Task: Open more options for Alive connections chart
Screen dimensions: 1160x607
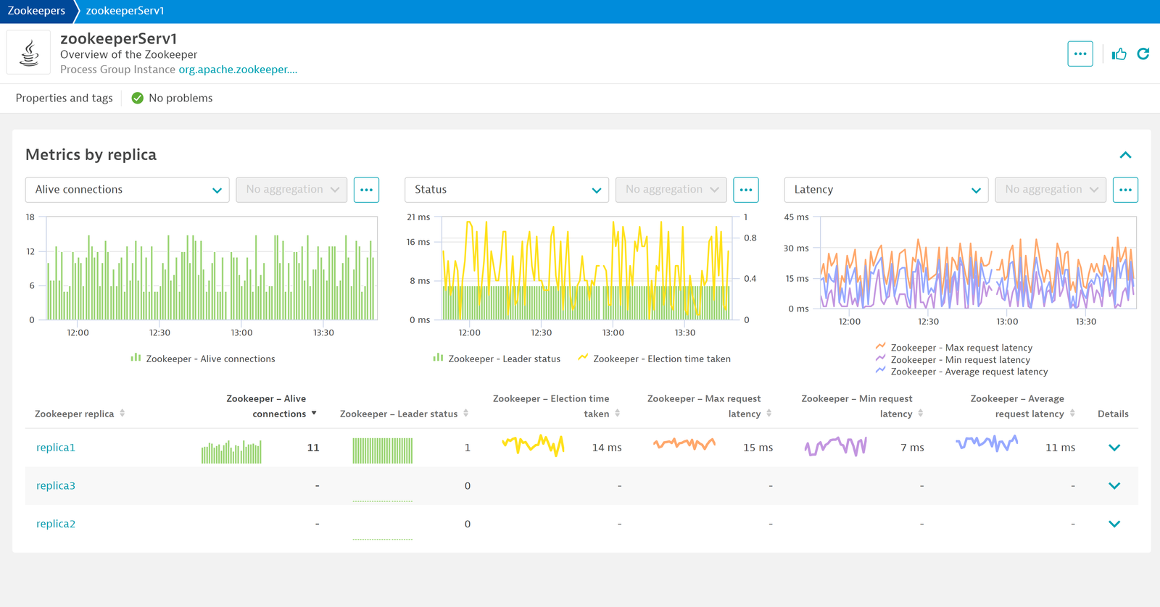Action: pos(367,190)
